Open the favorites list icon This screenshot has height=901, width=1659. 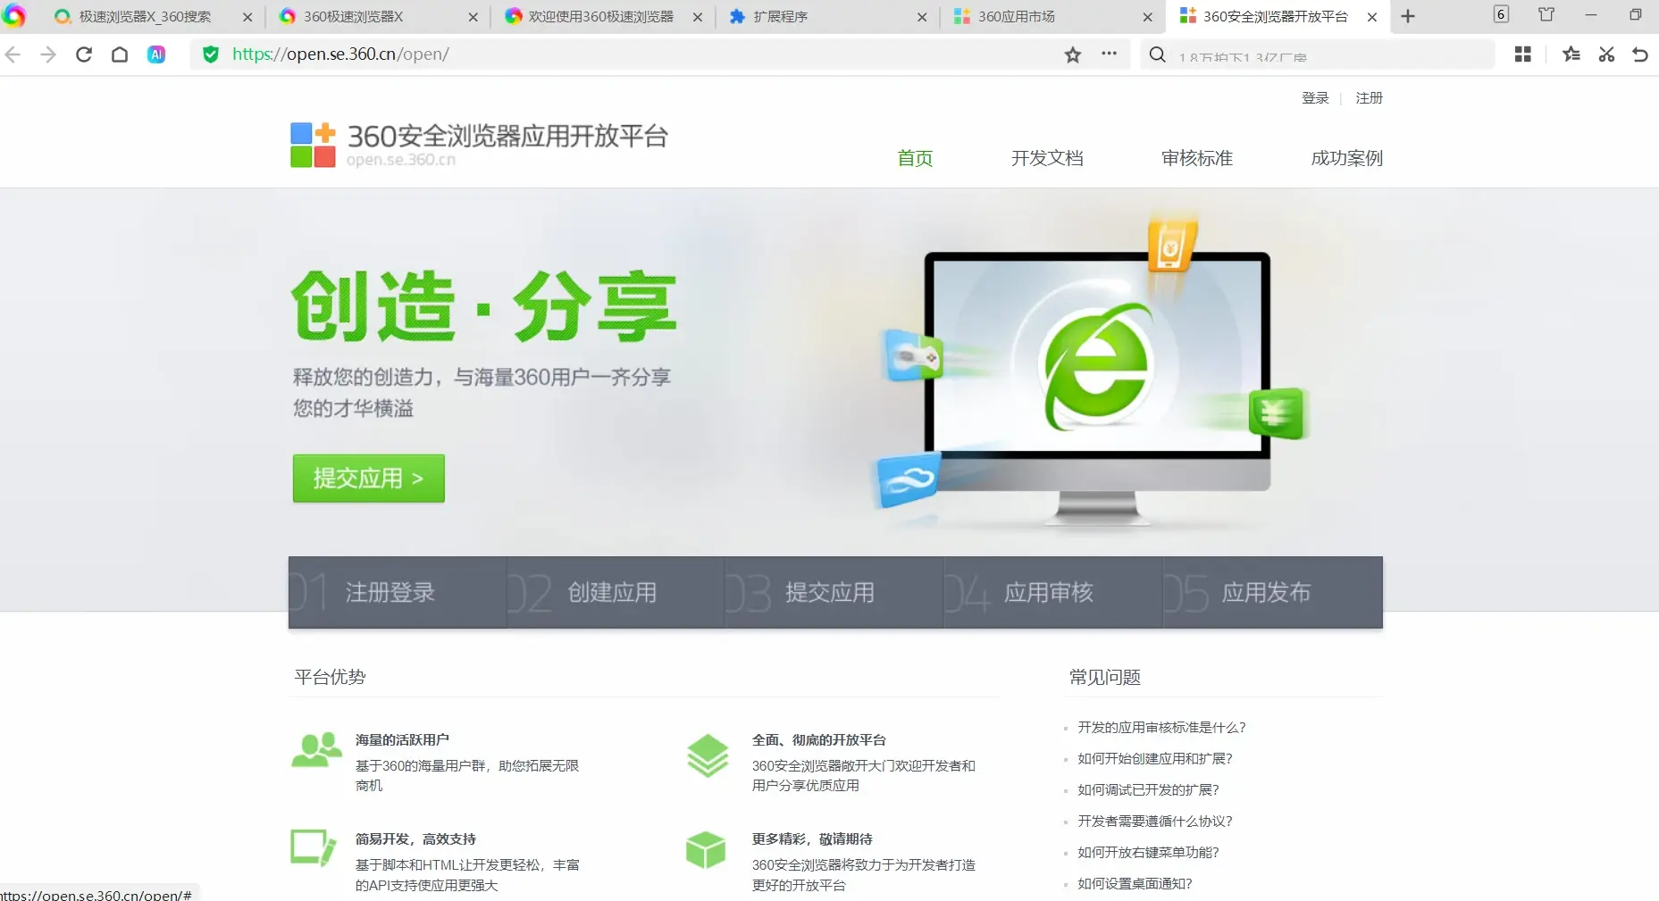coord(1571,54)
